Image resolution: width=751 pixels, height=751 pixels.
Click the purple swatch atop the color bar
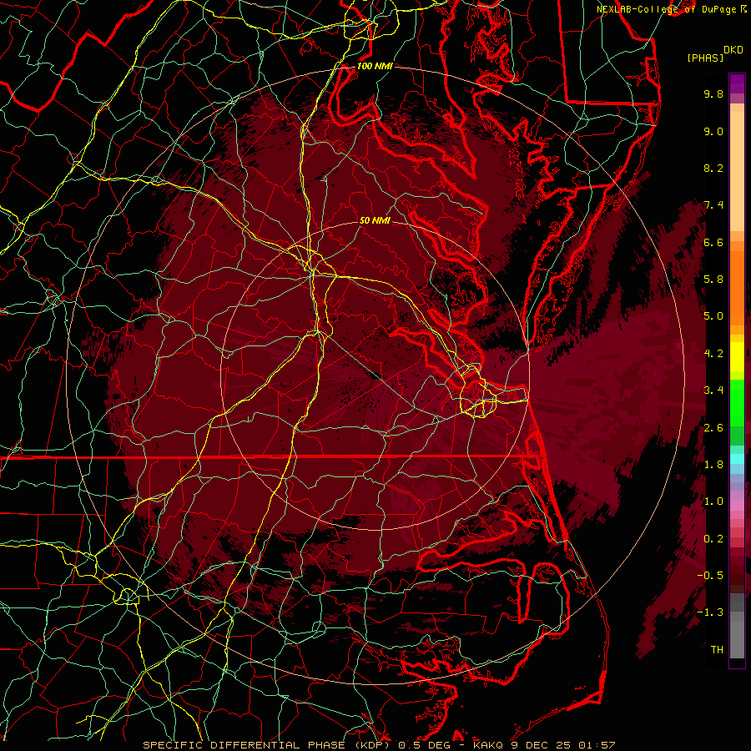coord(737,83)
